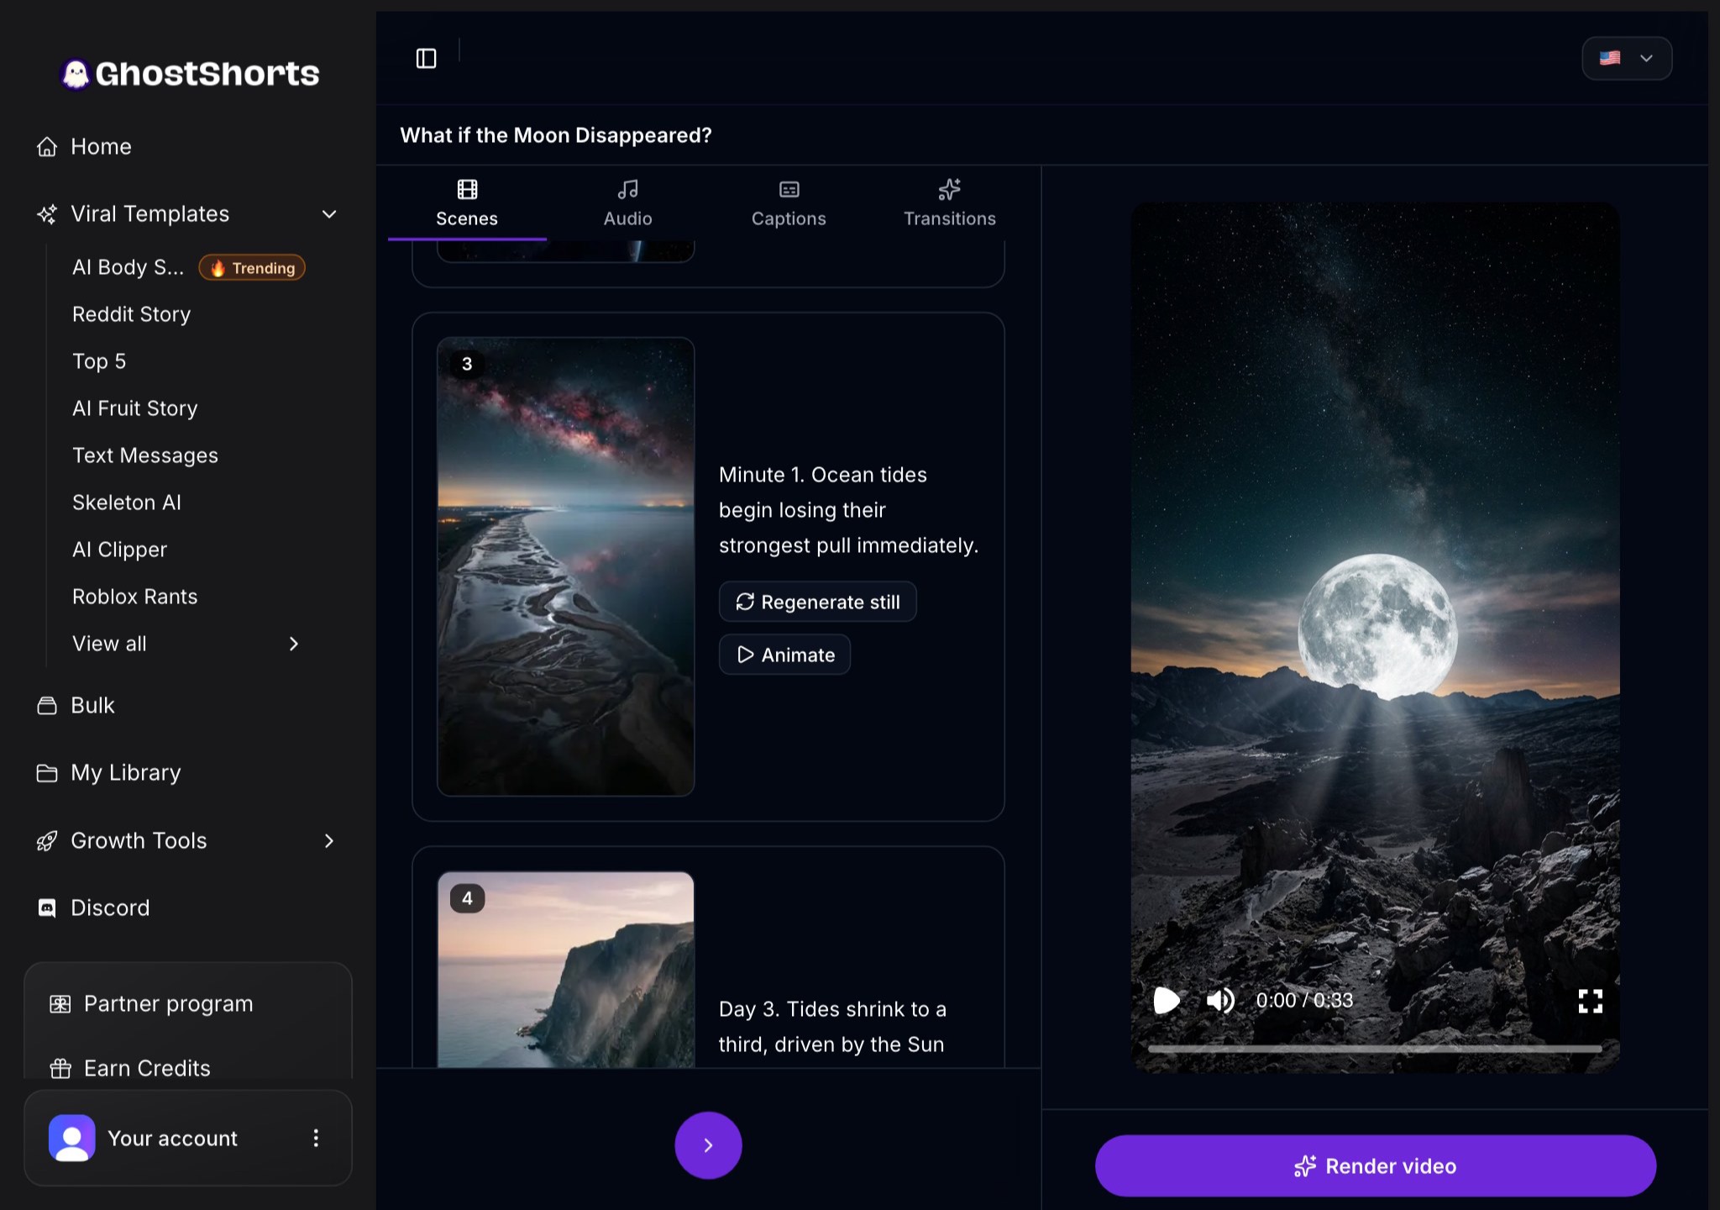Click the Render video button

pos(1376,1166)
